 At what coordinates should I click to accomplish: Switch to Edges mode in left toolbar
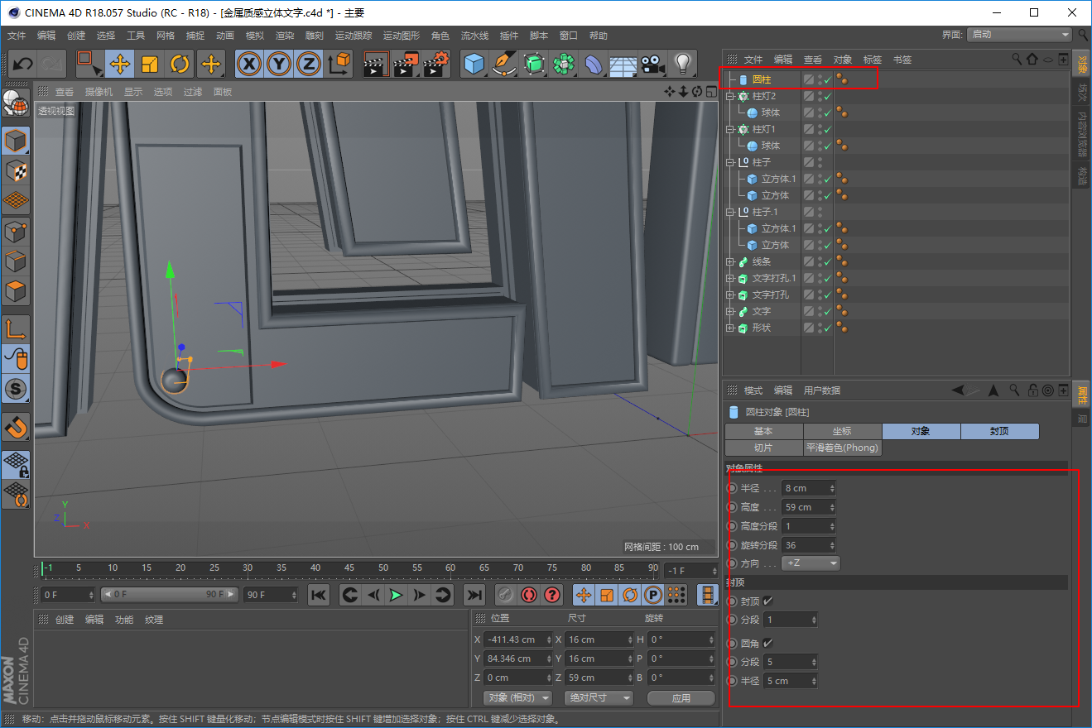[x=17, y=261]
